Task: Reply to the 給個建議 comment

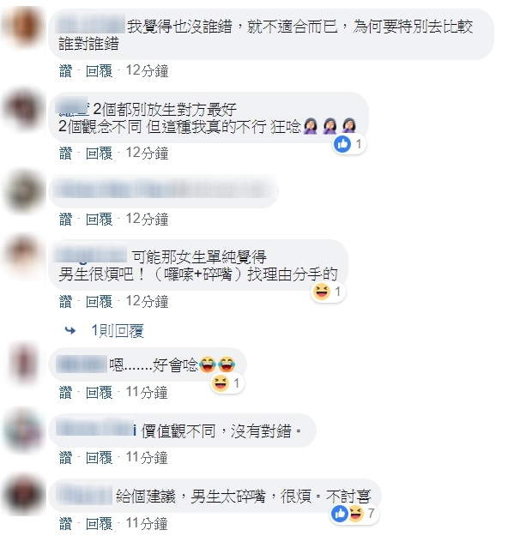Action: pos(99,523)
